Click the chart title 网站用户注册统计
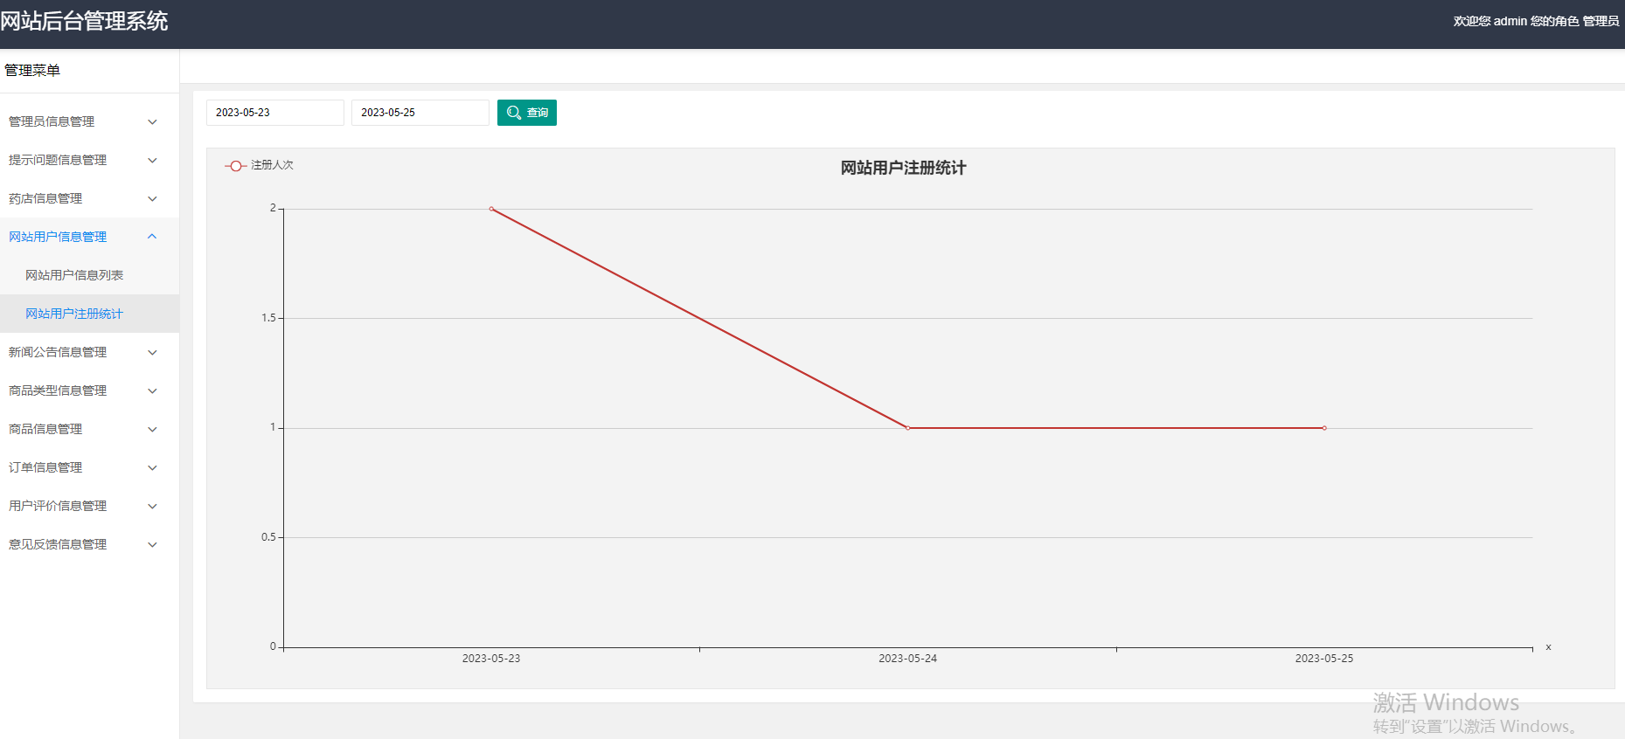This screenshot has width=1625, height=739. click(903, 168)
